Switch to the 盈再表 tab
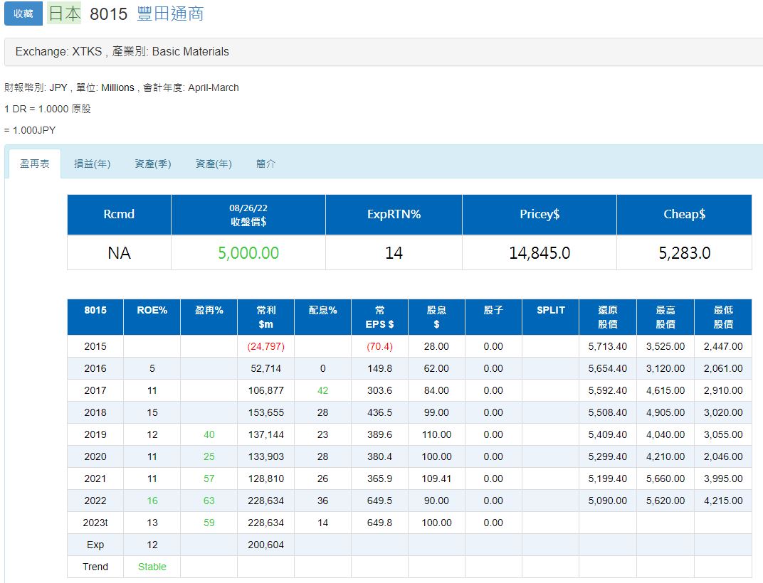This screenshot has height=583, width=763. tap(35, 164)
